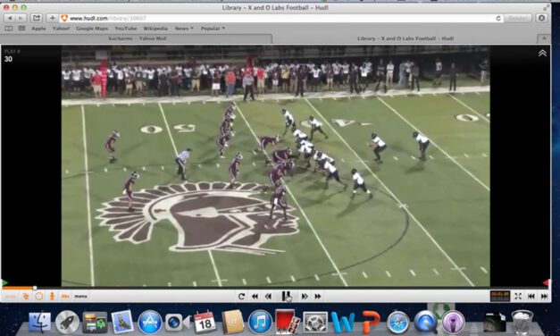Click the red clip end marker
The image size is (560, 336).
tap(546, 282)
